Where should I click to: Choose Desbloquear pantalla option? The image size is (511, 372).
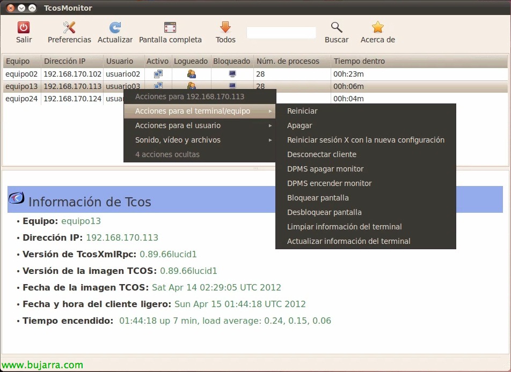[x=366, y=212]
